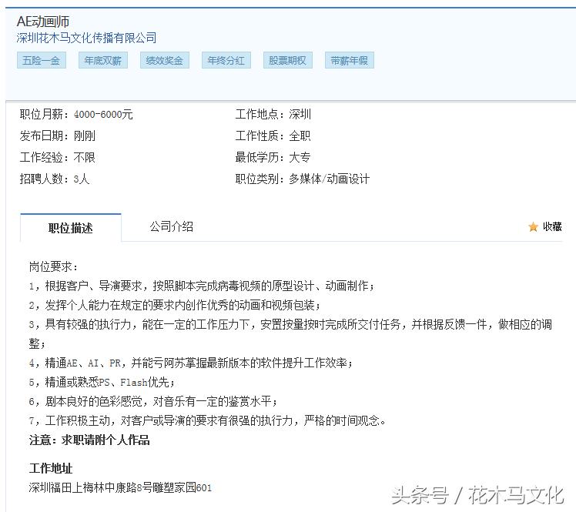
Task: Click the salary value 4000-6000元
Action: coord(103,114)
